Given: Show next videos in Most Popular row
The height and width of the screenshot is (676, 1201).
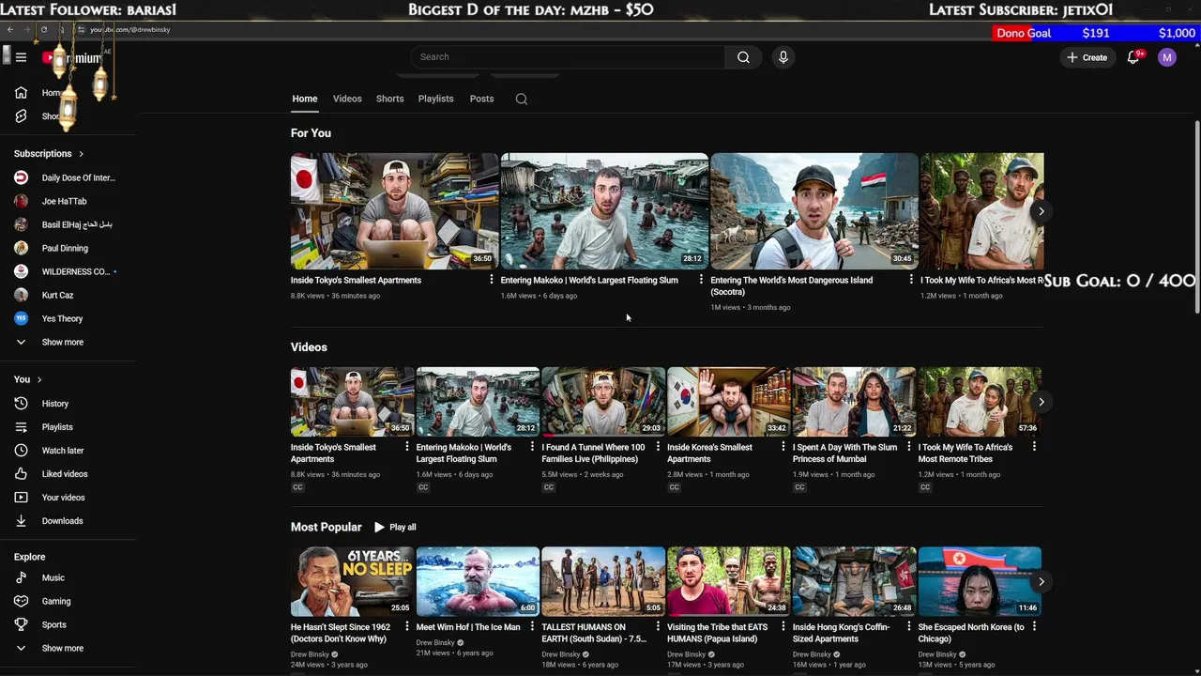Looking at the screenshot, I should pos(1041,582).
